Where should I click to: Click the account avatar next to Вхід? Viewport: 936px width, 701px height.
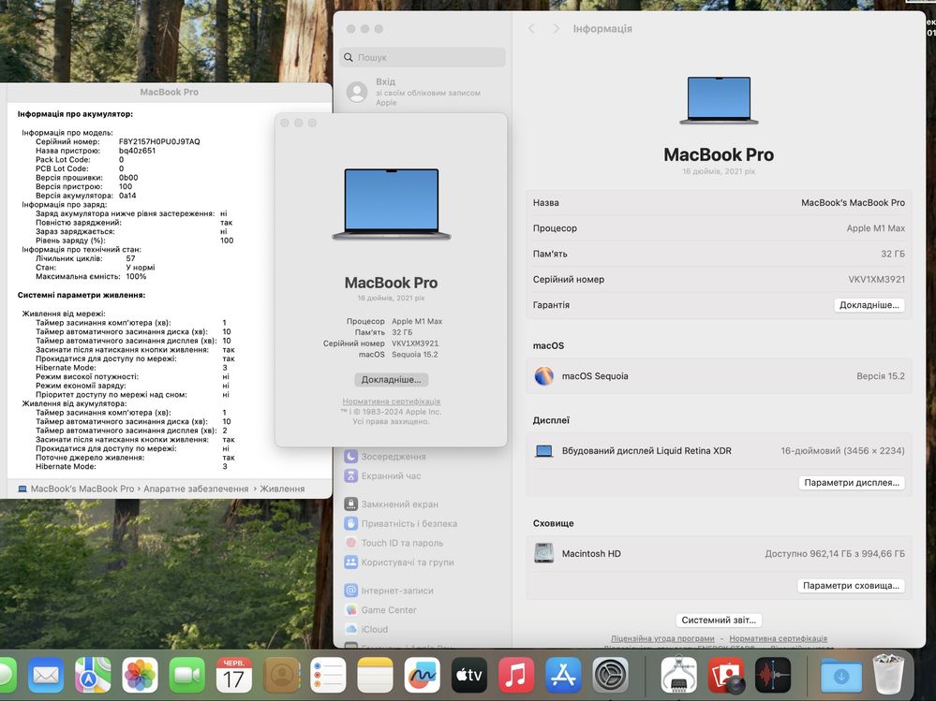[x=357, y=92]
